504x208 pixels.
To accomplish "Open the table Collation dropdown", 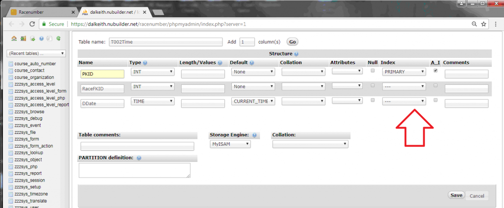I will point(311,144).
